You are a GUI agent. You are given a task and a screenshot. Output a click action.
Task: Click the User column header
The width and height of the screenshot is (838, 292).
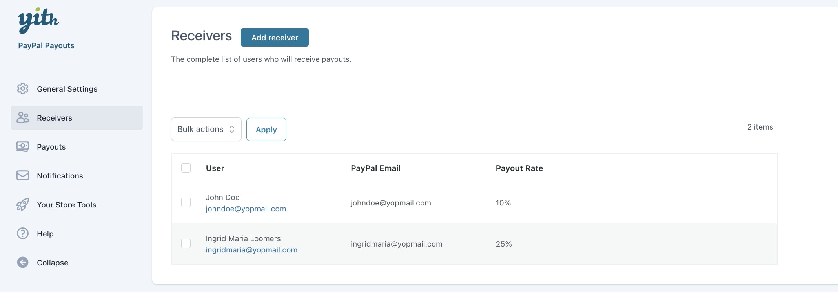tap(215, 168)
